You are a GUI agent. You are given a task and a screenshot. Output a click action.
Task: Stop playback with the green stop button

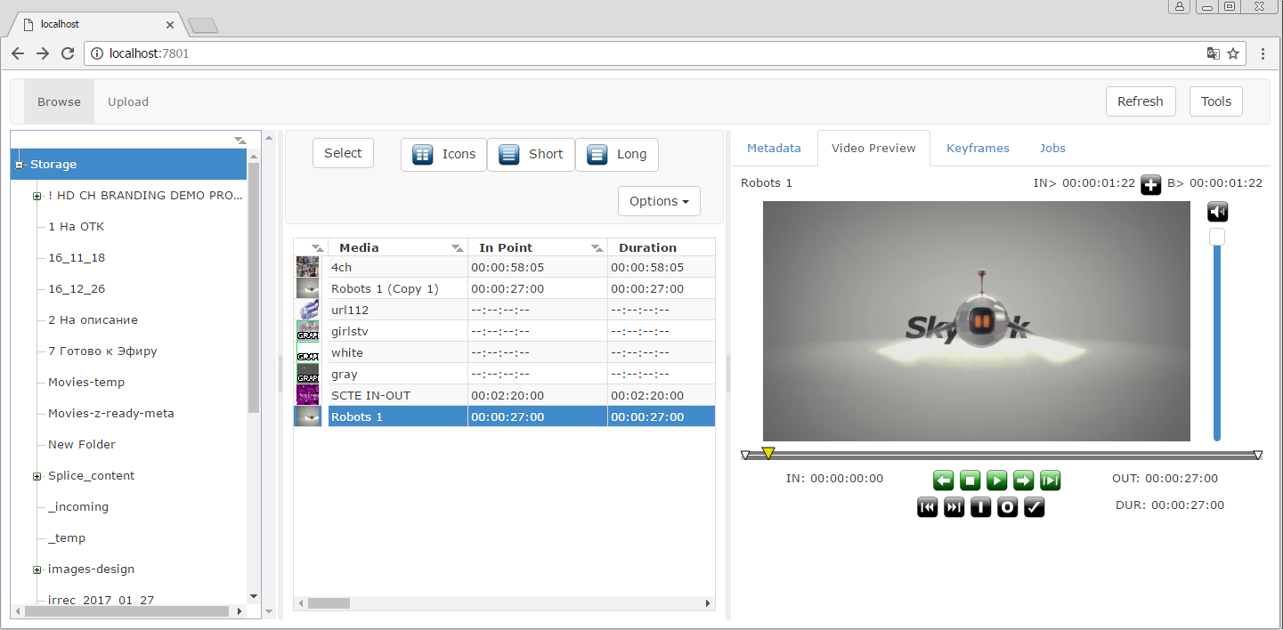click(x=970, y=481)
